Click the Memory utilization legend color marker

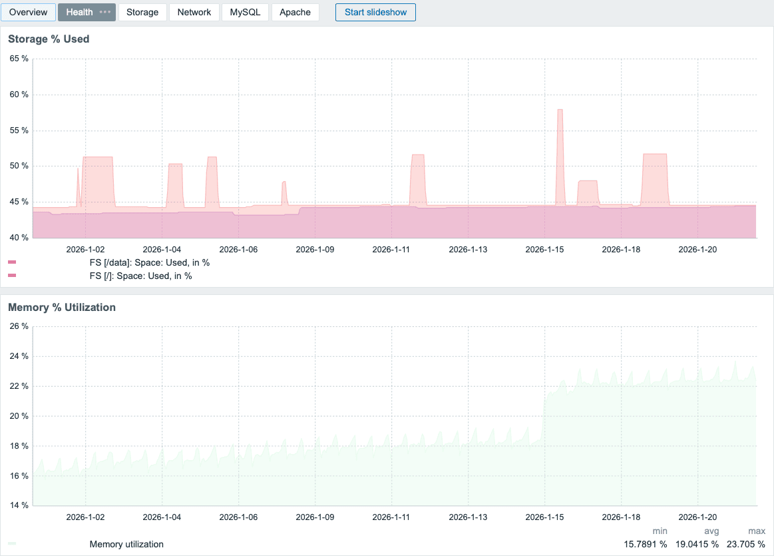click(x=12, y=544)
